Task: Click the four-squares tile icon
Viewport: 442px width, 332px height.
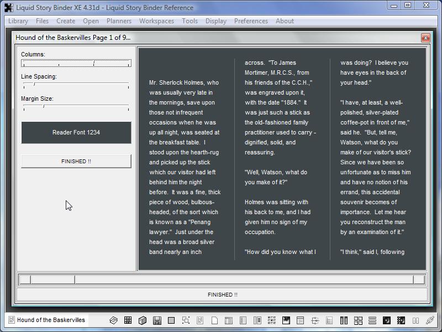Action: pyautogui.click(x=358, y=320)
